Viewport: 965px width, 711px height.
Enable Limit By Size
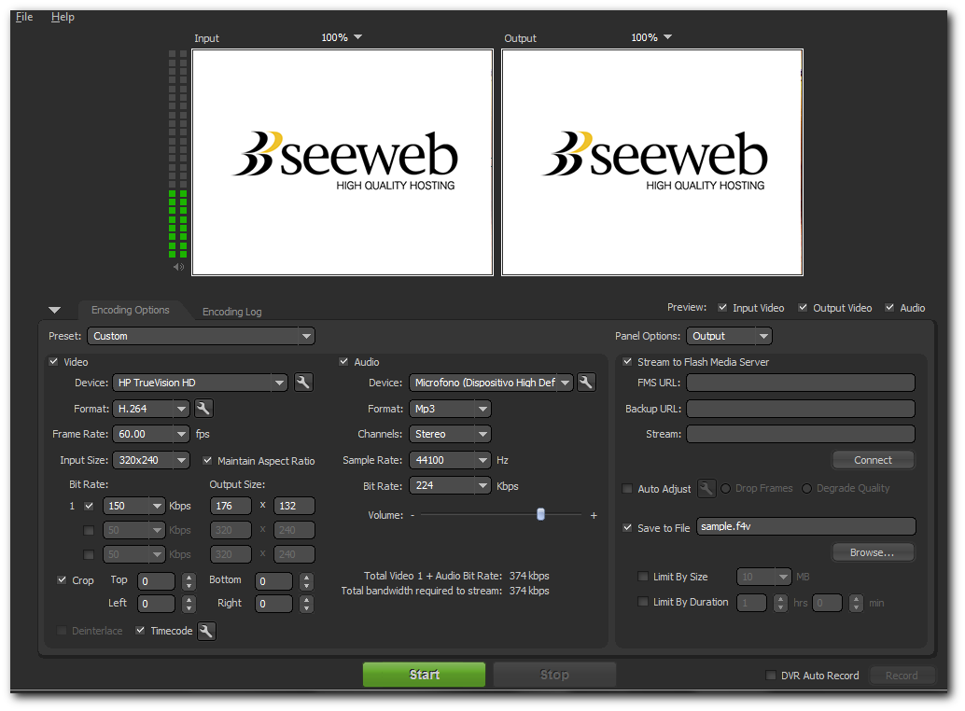pyautogui.click(x=643, y=577)
